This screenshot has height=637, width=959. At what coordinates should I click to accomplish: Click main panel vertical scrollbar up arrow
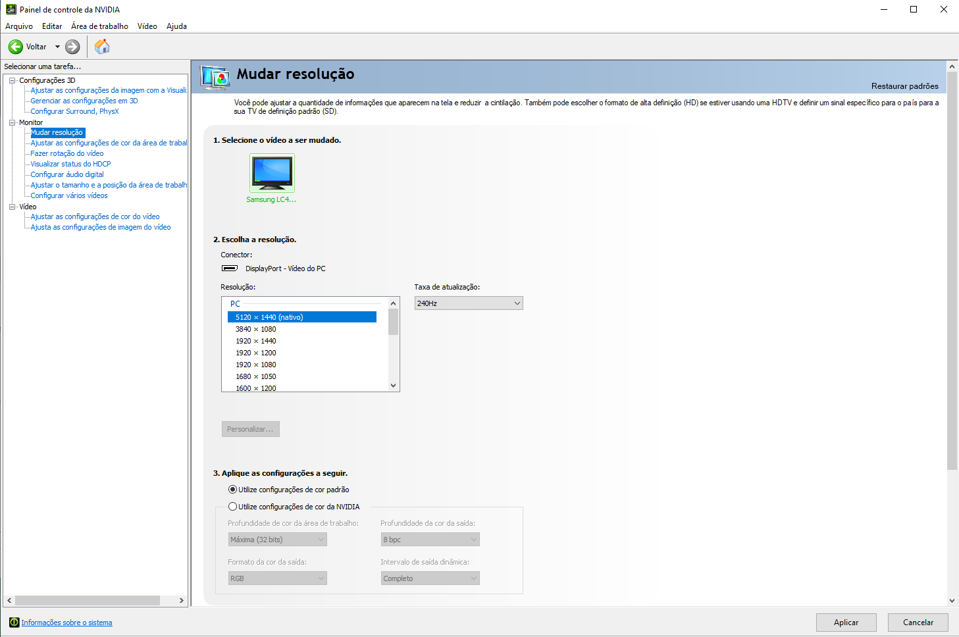952,66
